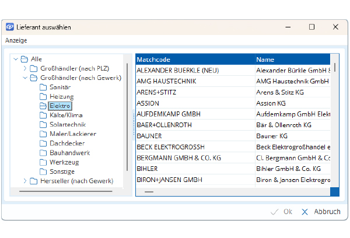The height and width of the screenshot is (238, 350).
Task: Select AMG HAUSTECHNIK matchcode
Action: tap(195, 81)
